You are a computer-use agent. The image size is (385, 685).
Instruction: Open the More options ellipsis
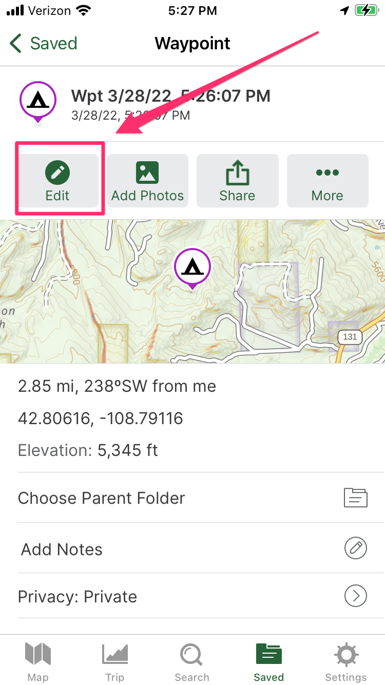(328, 173)
